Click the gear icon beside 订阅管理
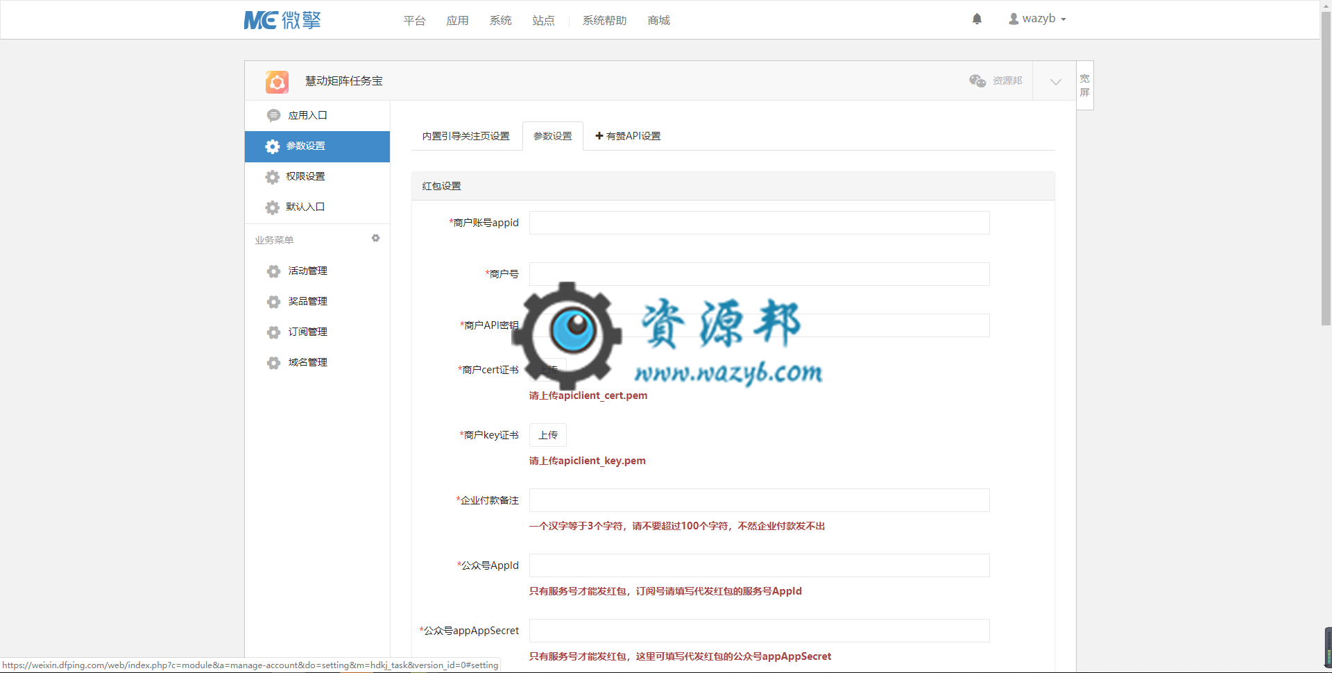 273,332
